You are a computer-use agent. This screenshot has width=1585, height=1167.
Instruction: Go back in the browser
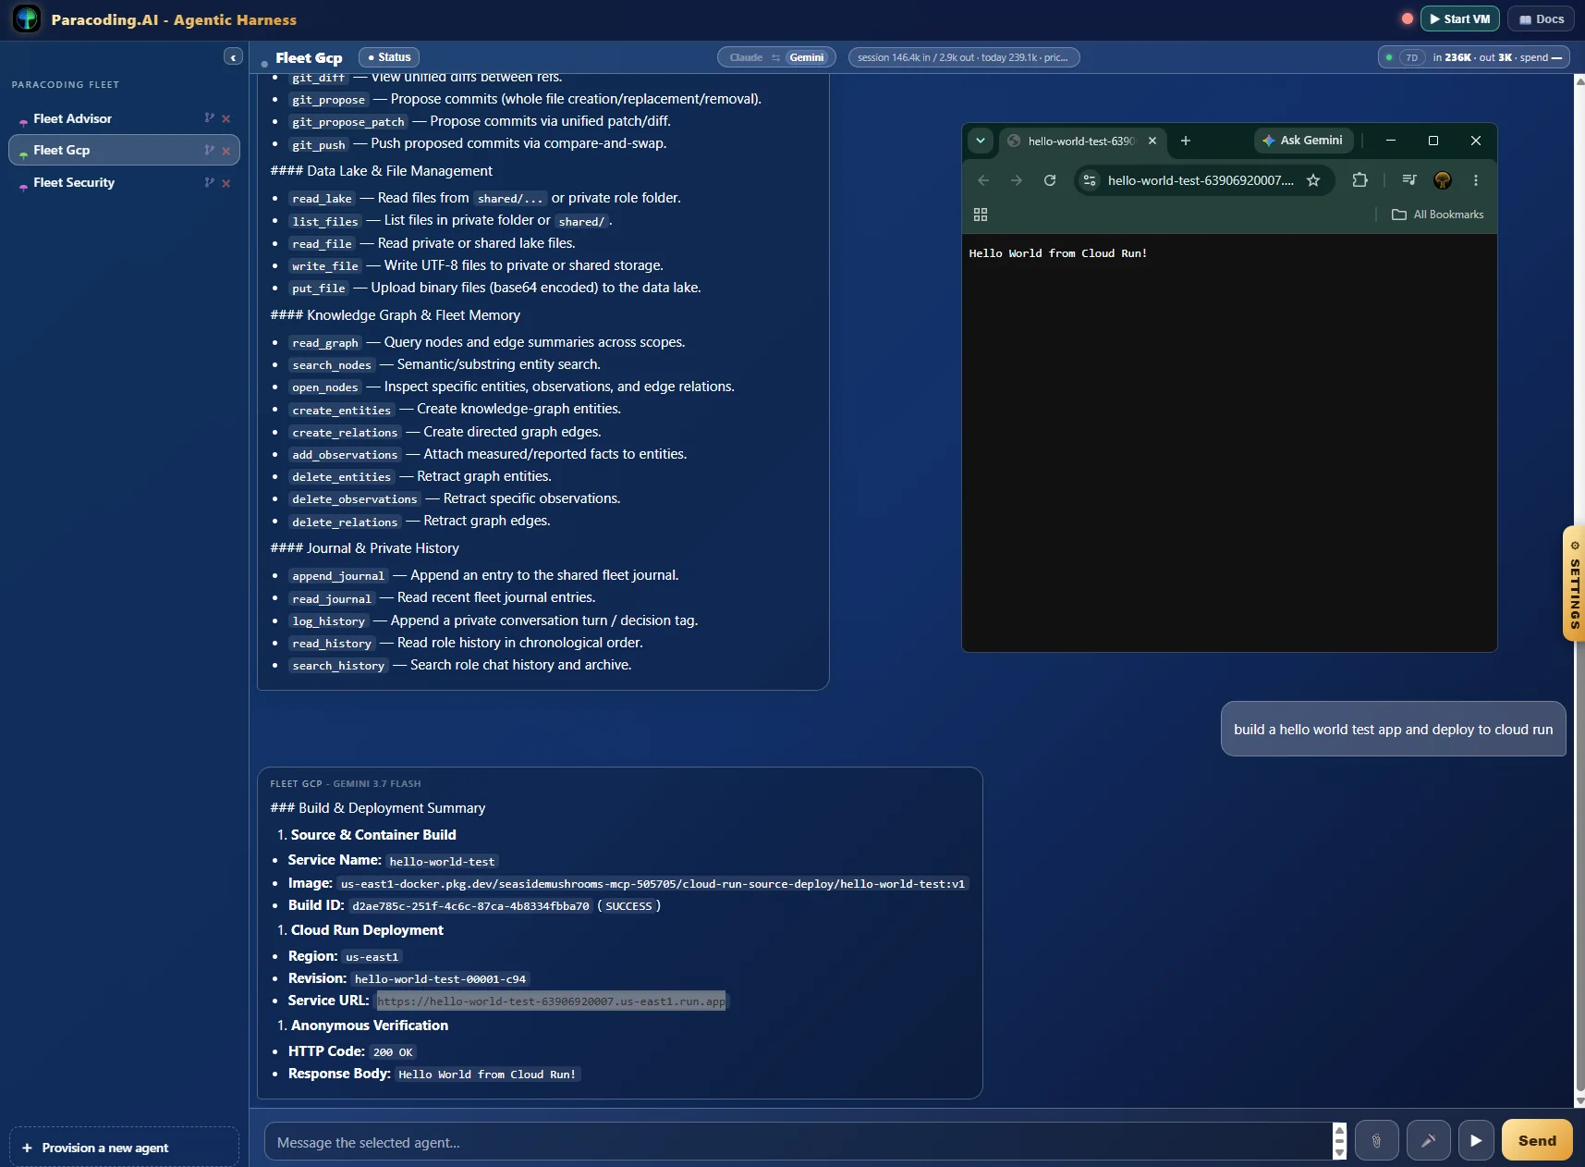[x=983, y=180]
